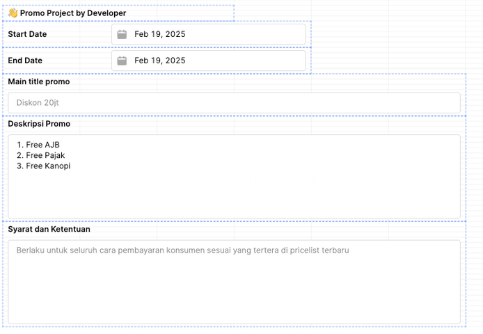483x334 pixels.
Task: Click blank space below Free Kanopi in the description box
Action: point(234,194)
